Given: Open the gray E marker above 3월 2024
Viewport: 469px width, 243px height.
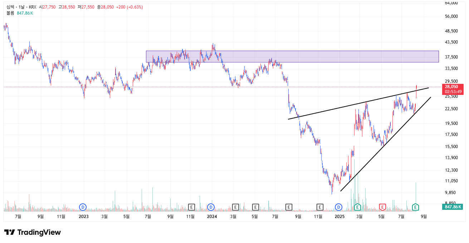Looking at the screenshot, I should 235,207.
